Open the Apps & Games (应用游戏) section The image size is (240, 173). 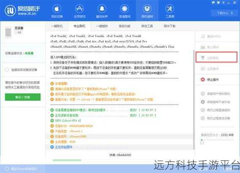pos(79,11)
